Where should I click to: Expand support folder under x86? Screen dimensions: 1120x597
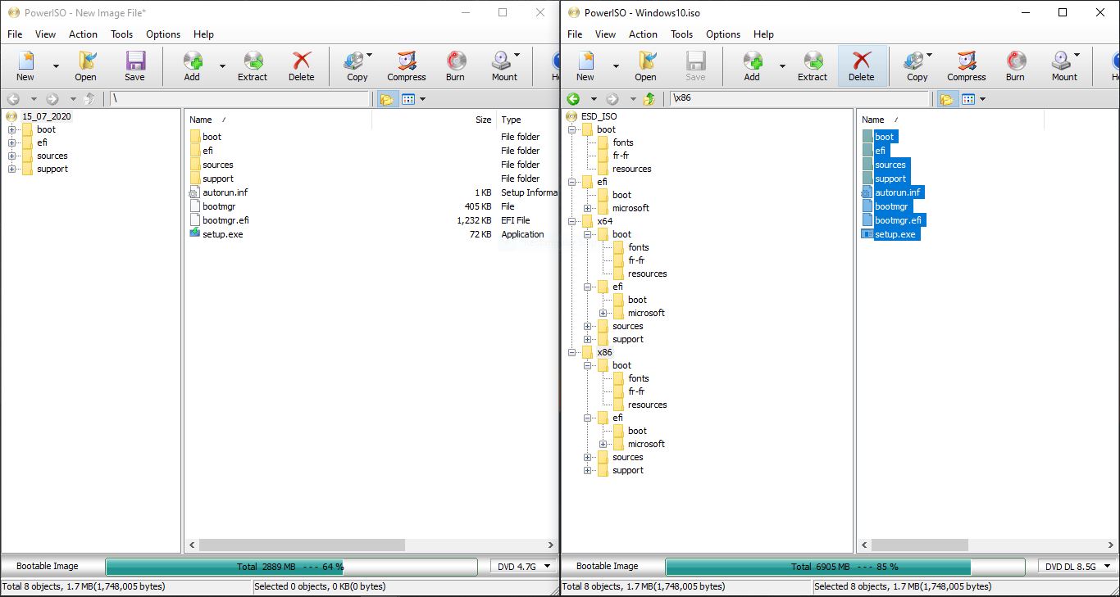[x=587, y=470]
